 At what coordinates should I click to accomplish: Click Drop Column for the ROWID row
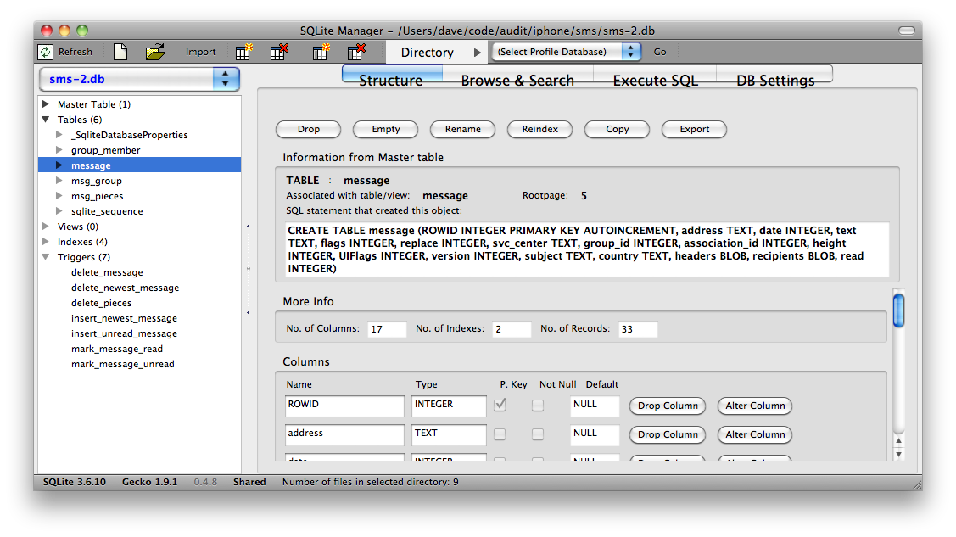pyautogui.click(x=668, y=406)
